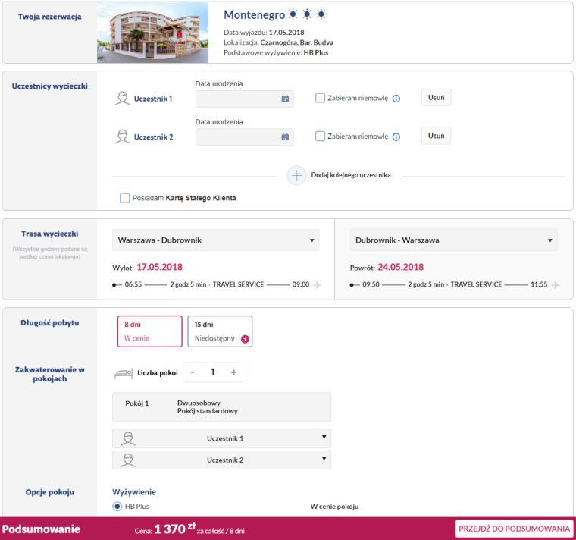
Task: Tick Posiadam Kartę Stałego Klienta checkbox
Action: [x=124, y=198]
